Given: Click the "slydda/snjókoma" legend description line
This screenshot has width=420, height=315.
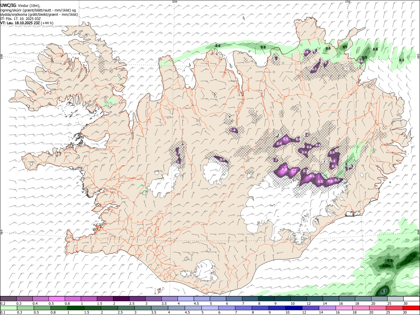Looking at the screenshot, I should tap(39, 14).
